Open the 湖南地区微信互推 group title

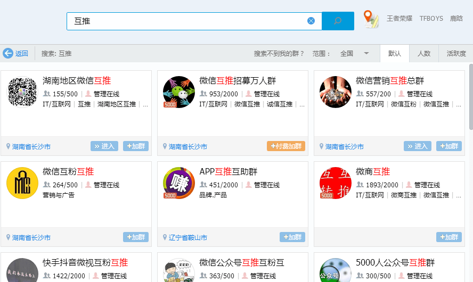tap(77, 80)
